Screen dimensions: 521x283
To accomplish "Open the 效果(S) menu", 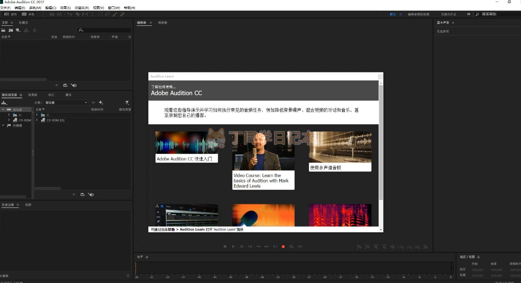I will click(65, 8).
